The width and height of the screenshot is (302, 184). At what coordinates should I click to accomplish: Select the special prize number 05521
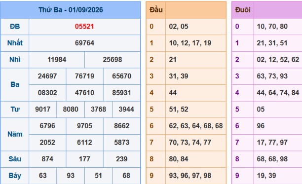(84, 26)
